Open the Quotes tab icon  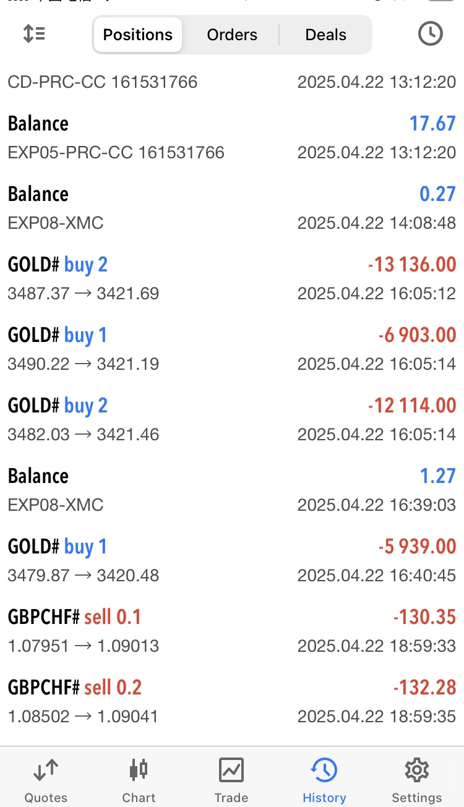tap(46, 771)
